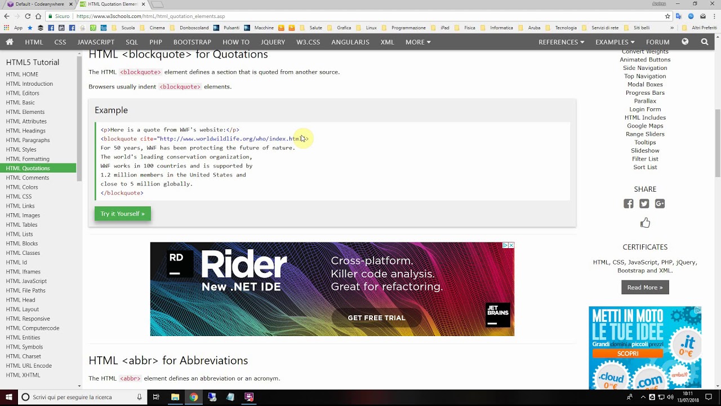Open the HTML Colors sidebar link
Viewport: 721px width, 406px height.
point(22,187)
